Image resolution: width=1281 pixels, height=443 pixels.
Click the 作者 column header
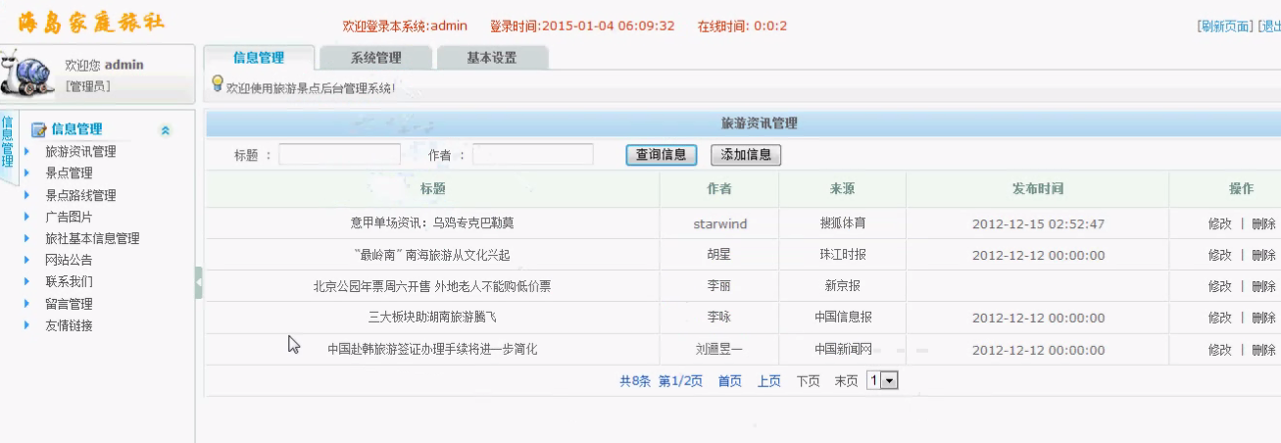[x=719, y=189]
